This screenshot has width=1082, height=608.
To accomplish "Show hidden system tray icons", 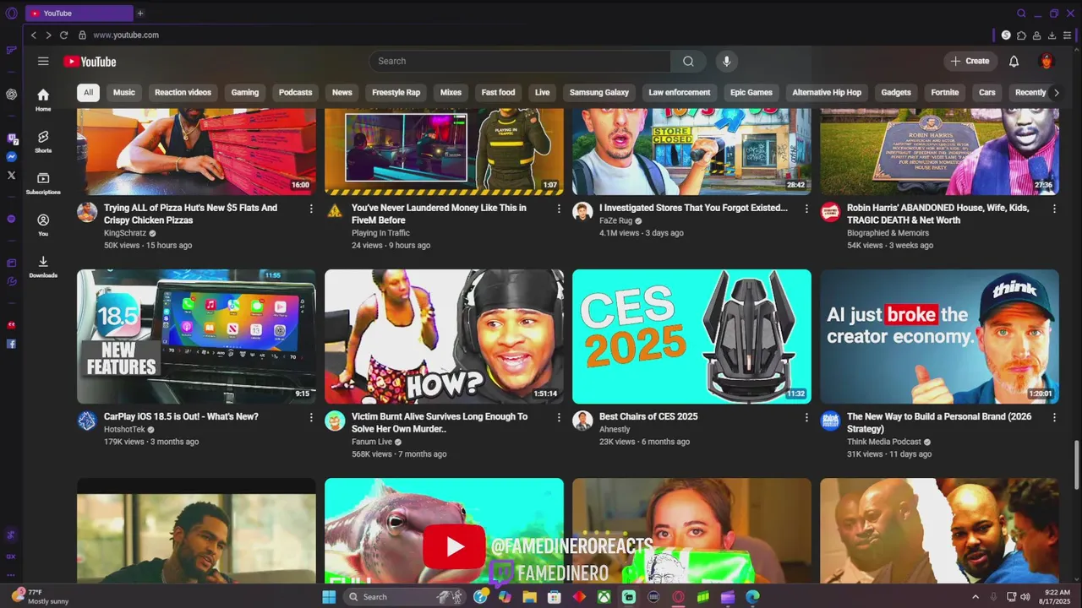I will point(975,597).
